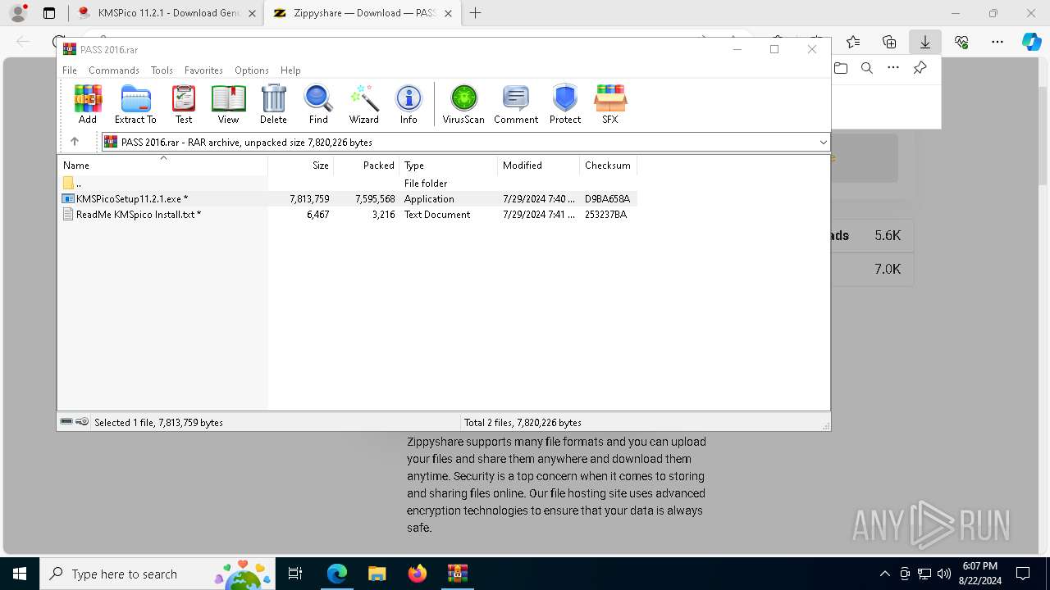Sort files by Modified column
The width and height of the screenshot is (1050, 590).
coord(539,165)
